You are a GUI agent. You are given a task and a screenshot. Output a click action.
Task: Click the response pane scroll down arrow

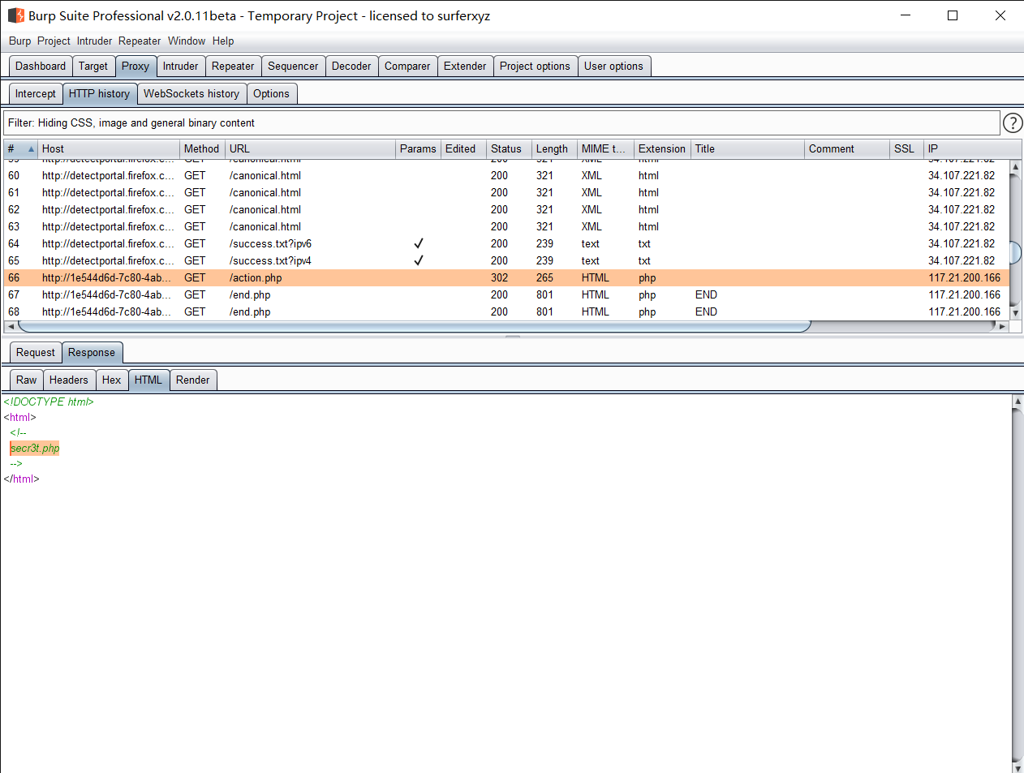point(1018,767)
